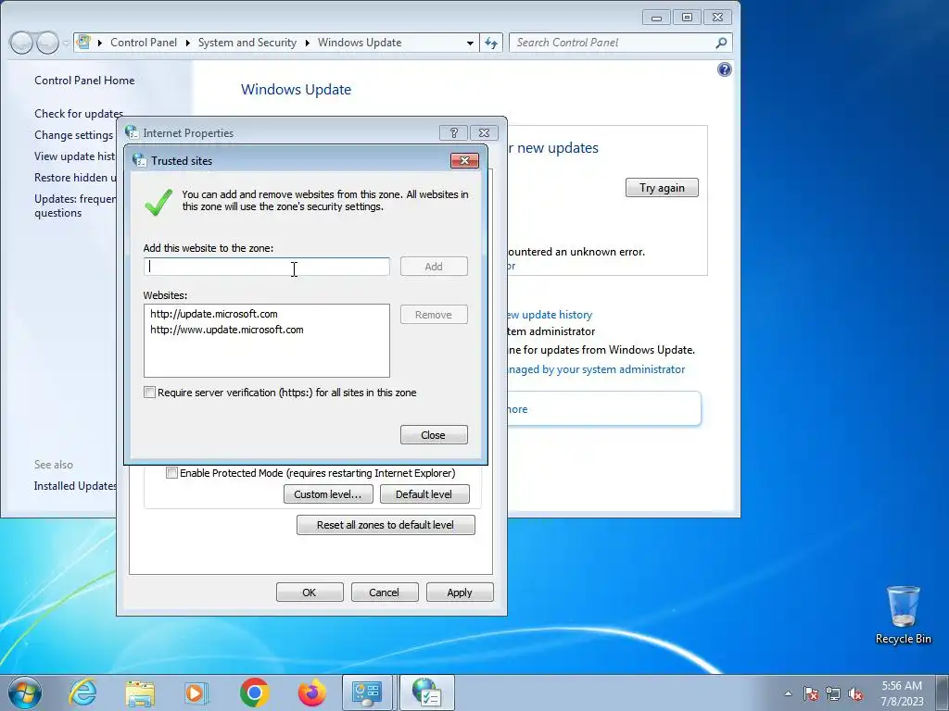Click View update history sidebar link
The image size is (949, 711).
click(x=74, y=156)
